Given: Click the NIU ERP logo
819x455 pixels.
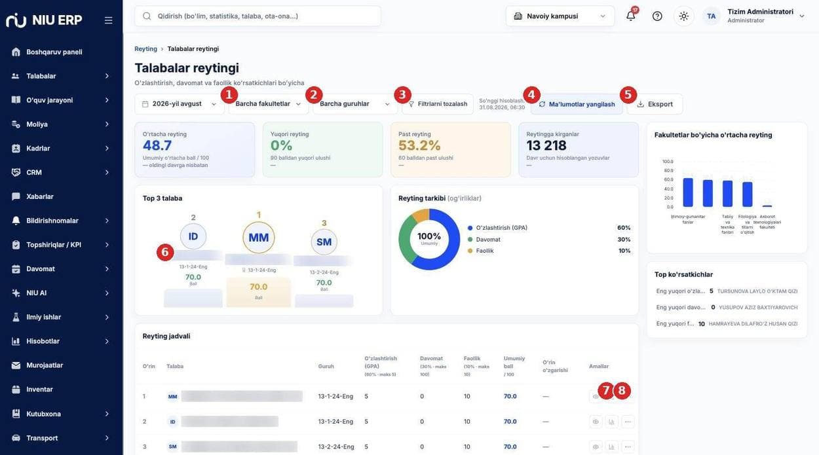Looking at the screenshot, I should [x=44, y=20].
